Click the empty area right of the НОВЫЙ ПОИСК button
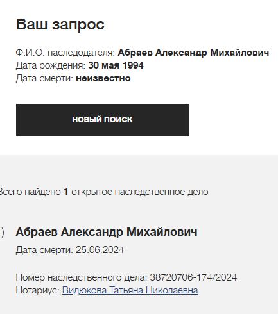The width and height of the screenshot is (278, 314). point(233,120)
